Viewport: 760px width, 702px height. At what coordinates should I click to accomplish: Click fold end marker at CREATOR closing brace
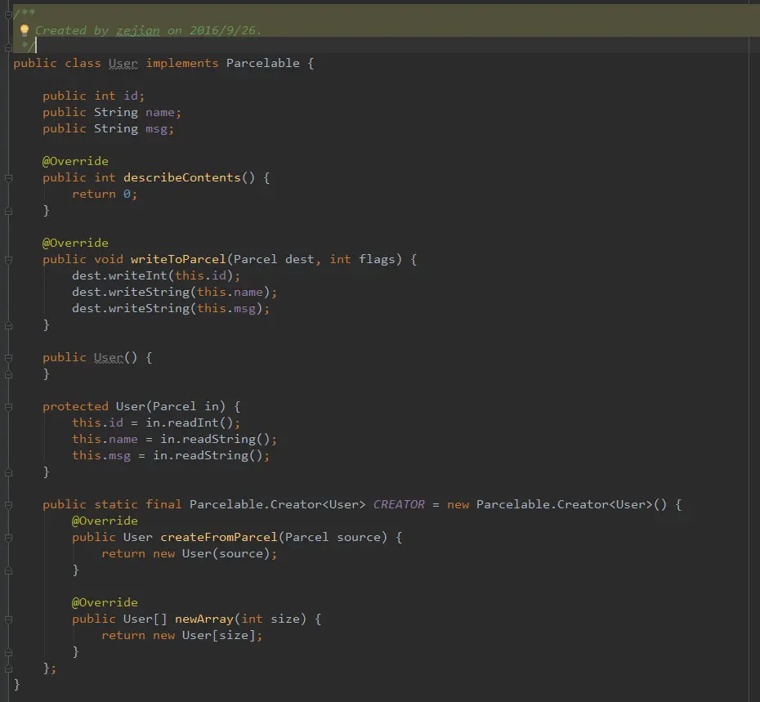point(8,669)
